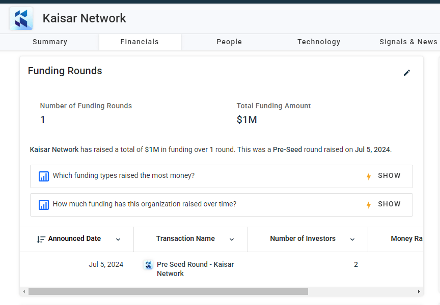
Task: Open the People tab
Action: 229,42
